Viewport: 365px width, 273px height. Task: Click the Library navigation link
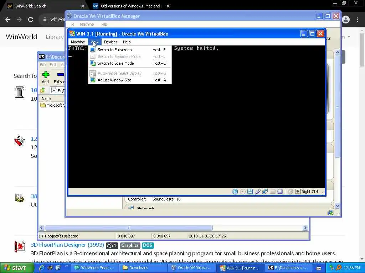point(55,37)
